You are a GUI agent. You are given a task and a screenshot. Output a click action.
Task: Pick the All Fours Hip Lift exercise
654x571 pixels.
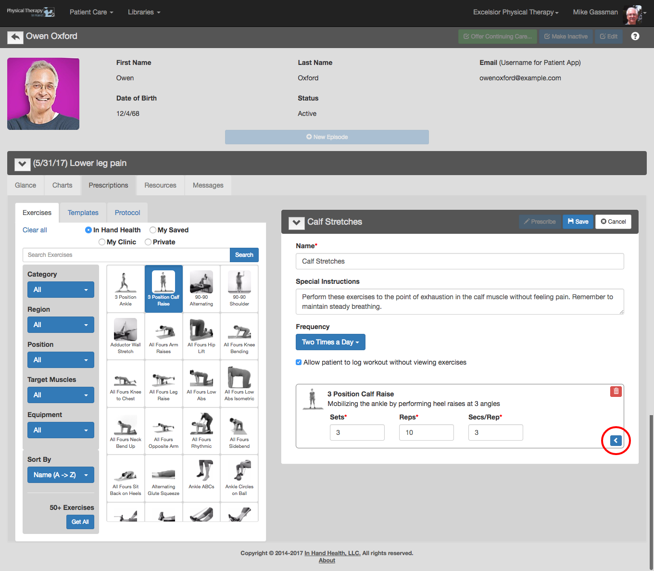tap(201, 336)
